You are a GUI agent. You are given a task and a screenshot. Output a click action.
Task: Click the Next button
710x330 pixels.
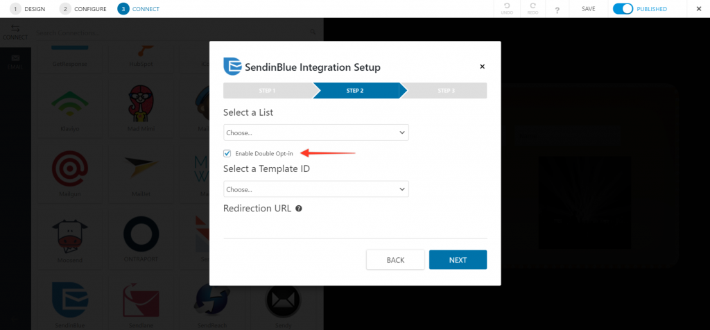pyautogui.click(x=458, y=260)
